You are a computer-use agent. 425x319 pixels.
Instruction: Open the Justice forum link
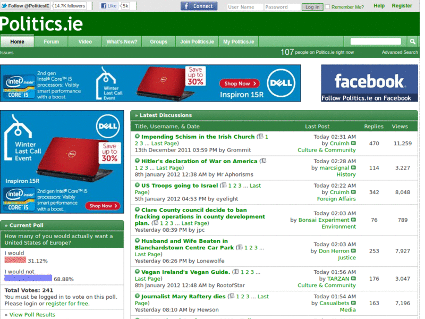(347, 257)
